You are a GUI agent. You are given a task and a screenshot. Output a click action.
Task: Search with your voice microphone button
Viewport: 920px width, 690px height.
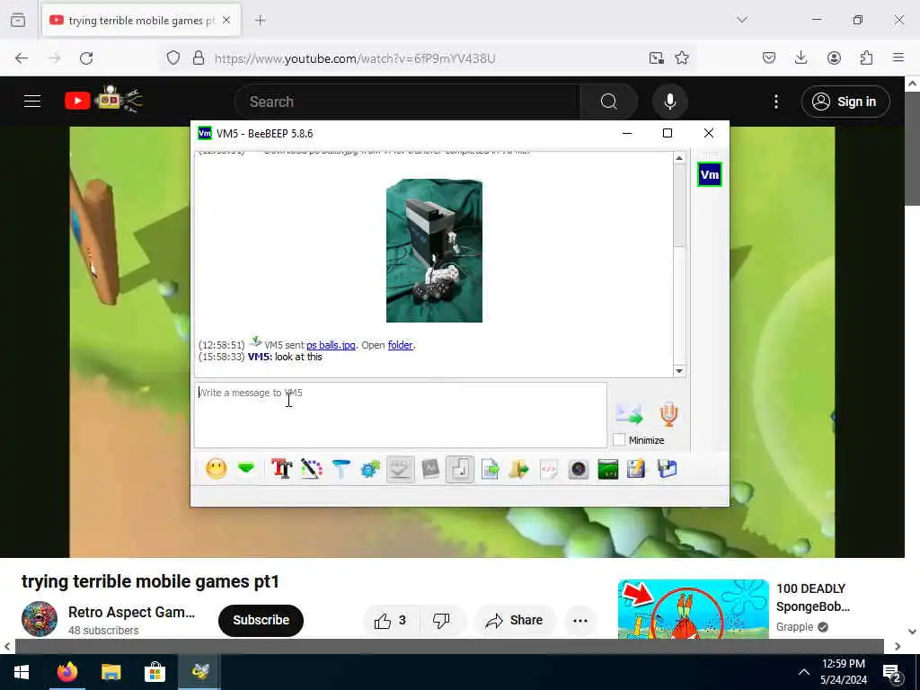[x=669, y=102]
